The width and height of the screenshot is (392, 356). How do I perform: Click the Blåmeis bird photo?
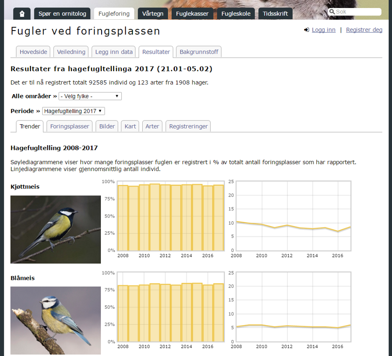[56, 320]
